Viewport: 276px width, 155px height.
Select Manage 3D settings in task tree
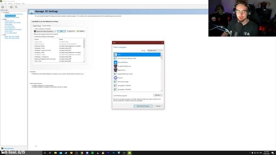(x=10, y=16)
